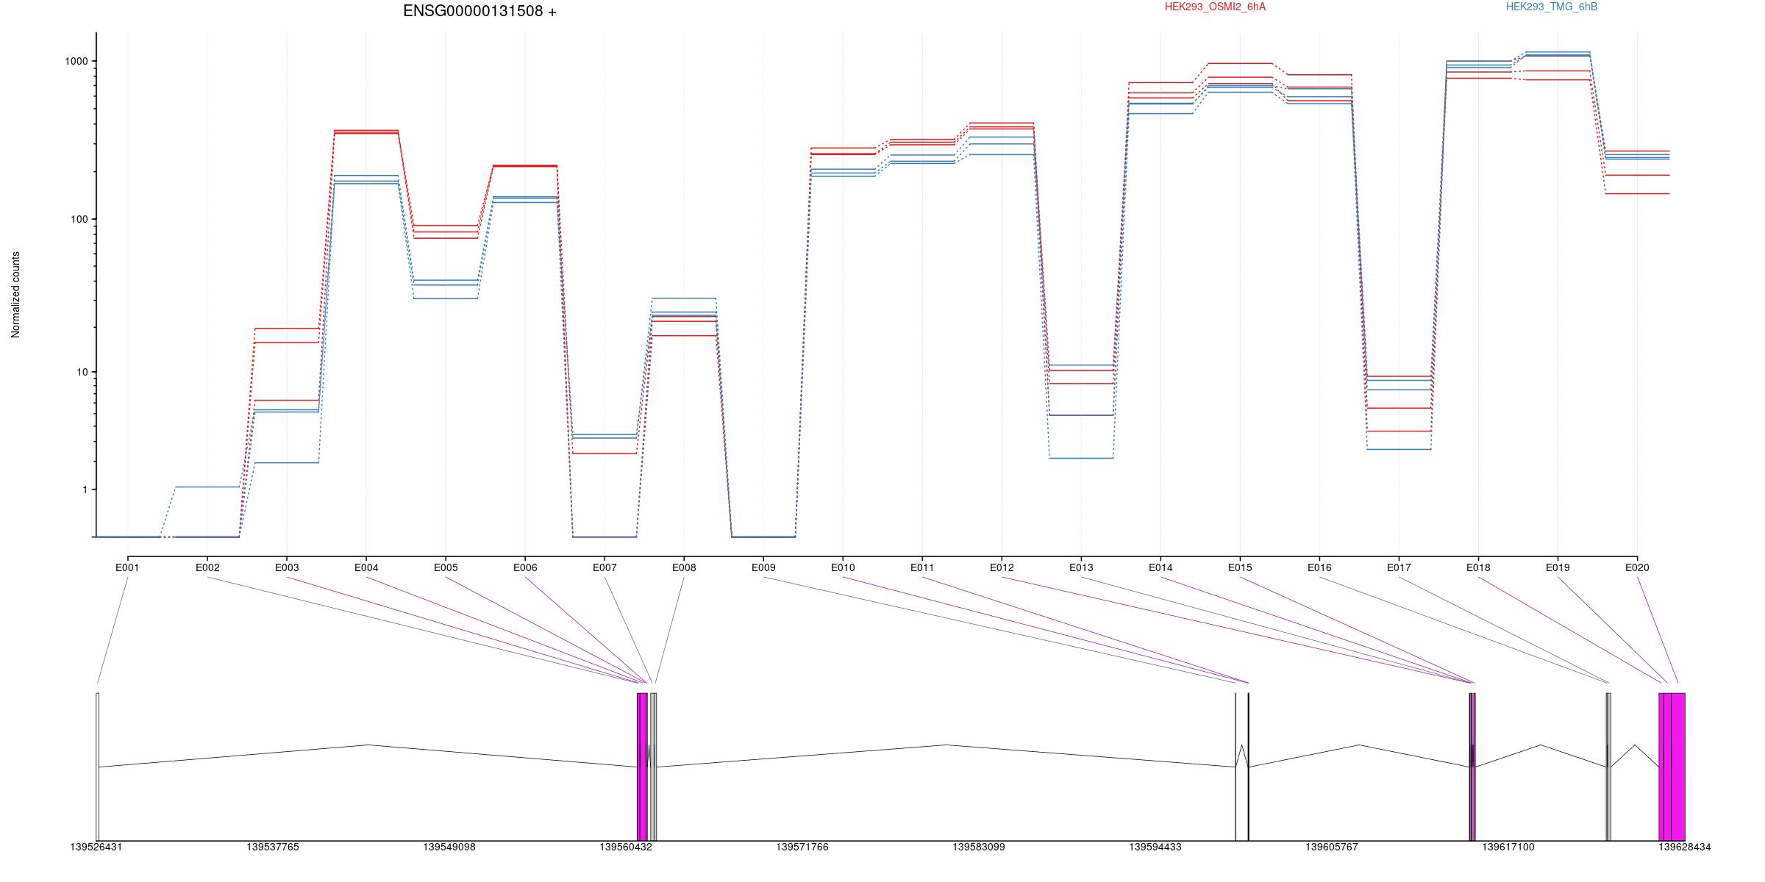Viewport: 1765px width, 882px height.
Task: Click the y-axis tick label 1
Action: tap(85, 490)
